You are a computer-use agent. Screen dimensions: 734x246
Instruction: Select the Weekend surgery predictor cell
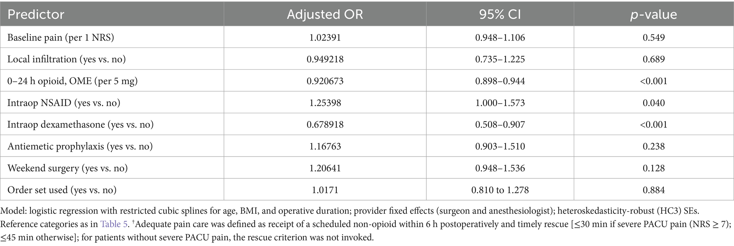point(67,168)
